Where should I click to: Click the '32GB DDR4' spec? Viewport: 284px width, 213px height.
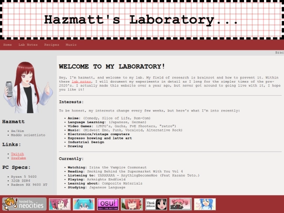[21, 181]
